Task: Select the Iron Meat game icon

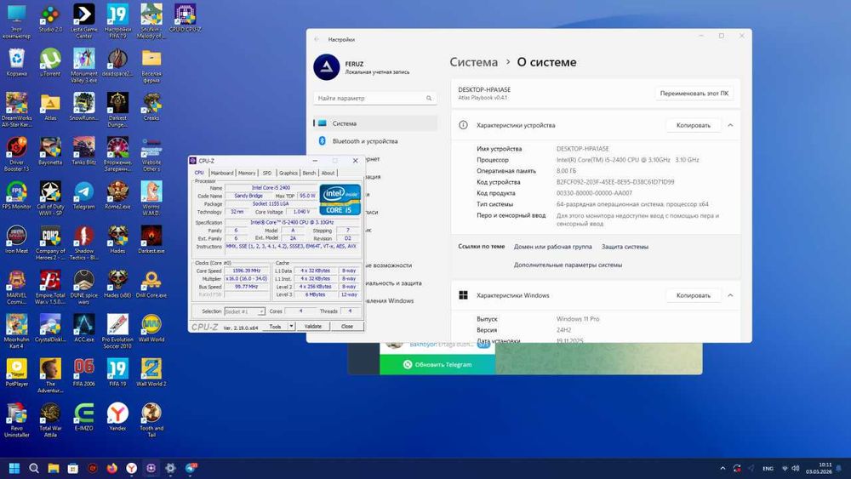Action: 17,240
